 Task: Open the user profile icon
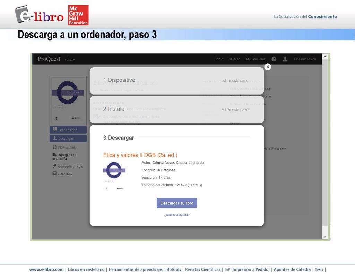[285, 59]
